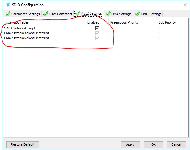Apply the SDIO configuration changes
190x150 pixels.
click(130, 144)
